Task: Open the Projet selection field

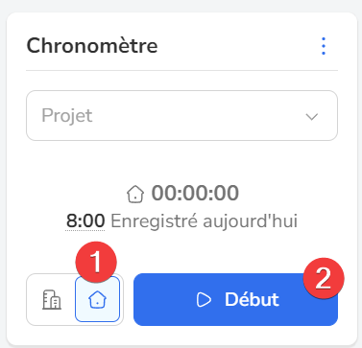Action: [181, 116]
